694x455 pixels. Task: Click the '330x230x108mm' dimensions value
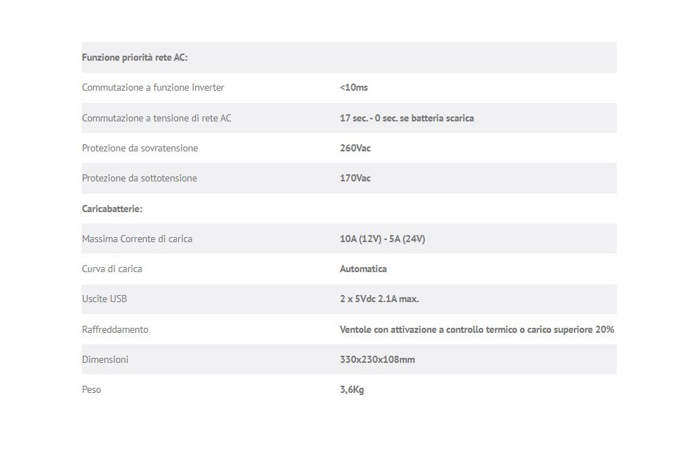point(377,359)
